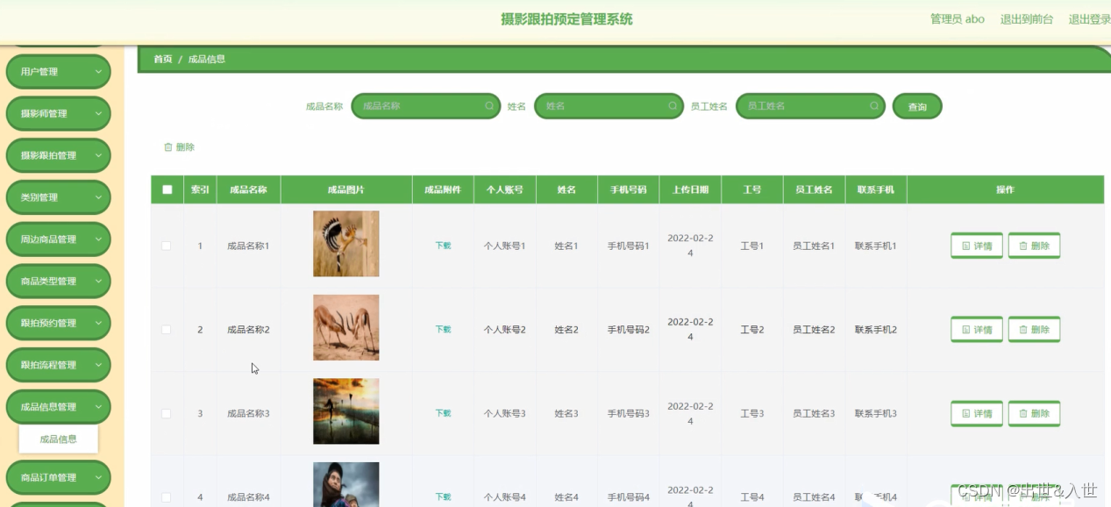Expand the 摄影师管理 sidebar menu
The image size is (1111, 507).
[x=59, y=113]
